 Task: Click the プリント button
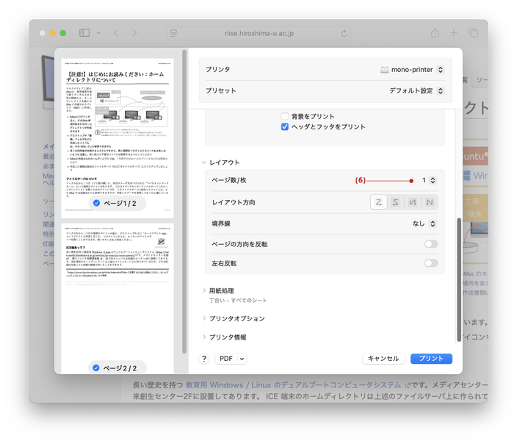point(431,359)
